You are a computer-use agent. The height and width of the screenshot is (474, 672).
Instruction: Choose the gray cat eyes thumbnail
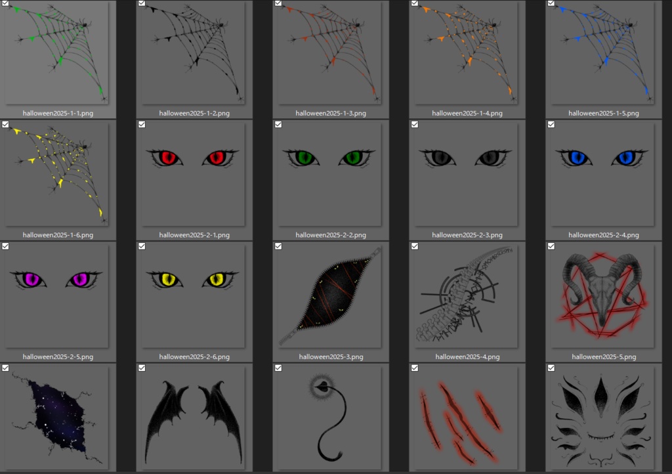click(465, 175)
